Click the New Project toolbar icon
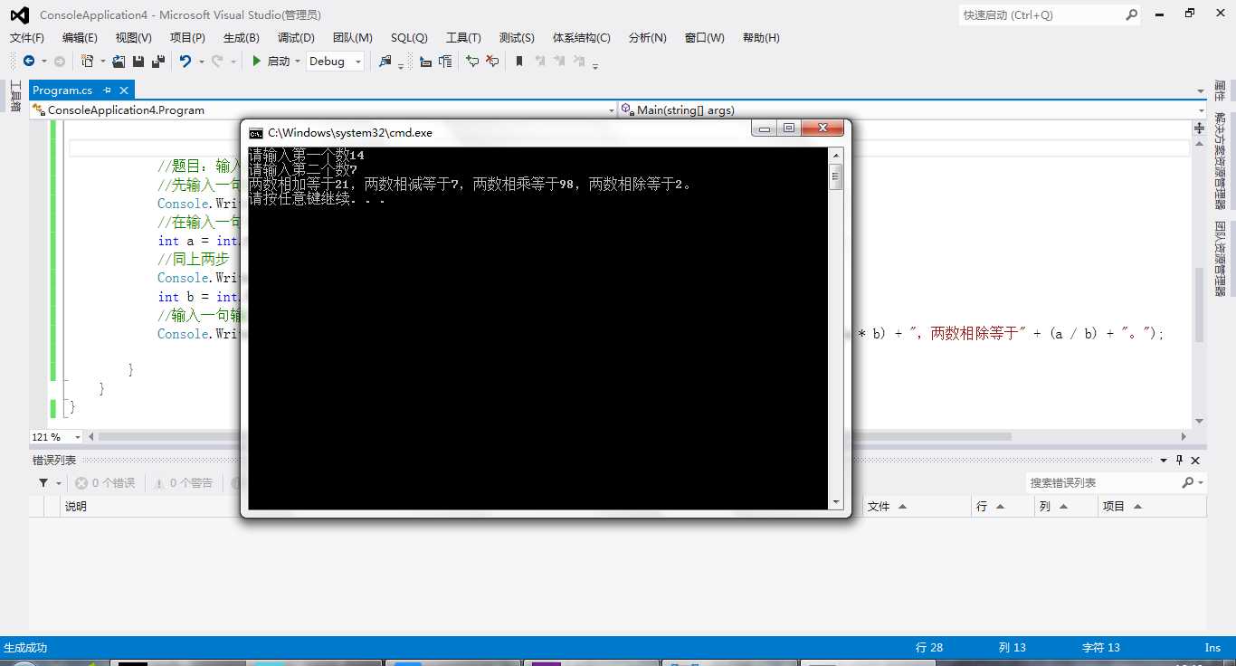The width and height of the screenshot is (1236, 666). pyautogui.click(x=87, y=61)
